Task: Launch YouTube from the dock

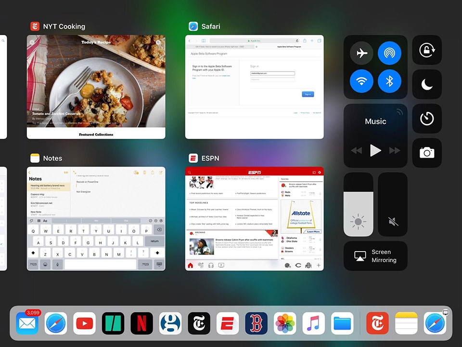Action: pos(84,323)
